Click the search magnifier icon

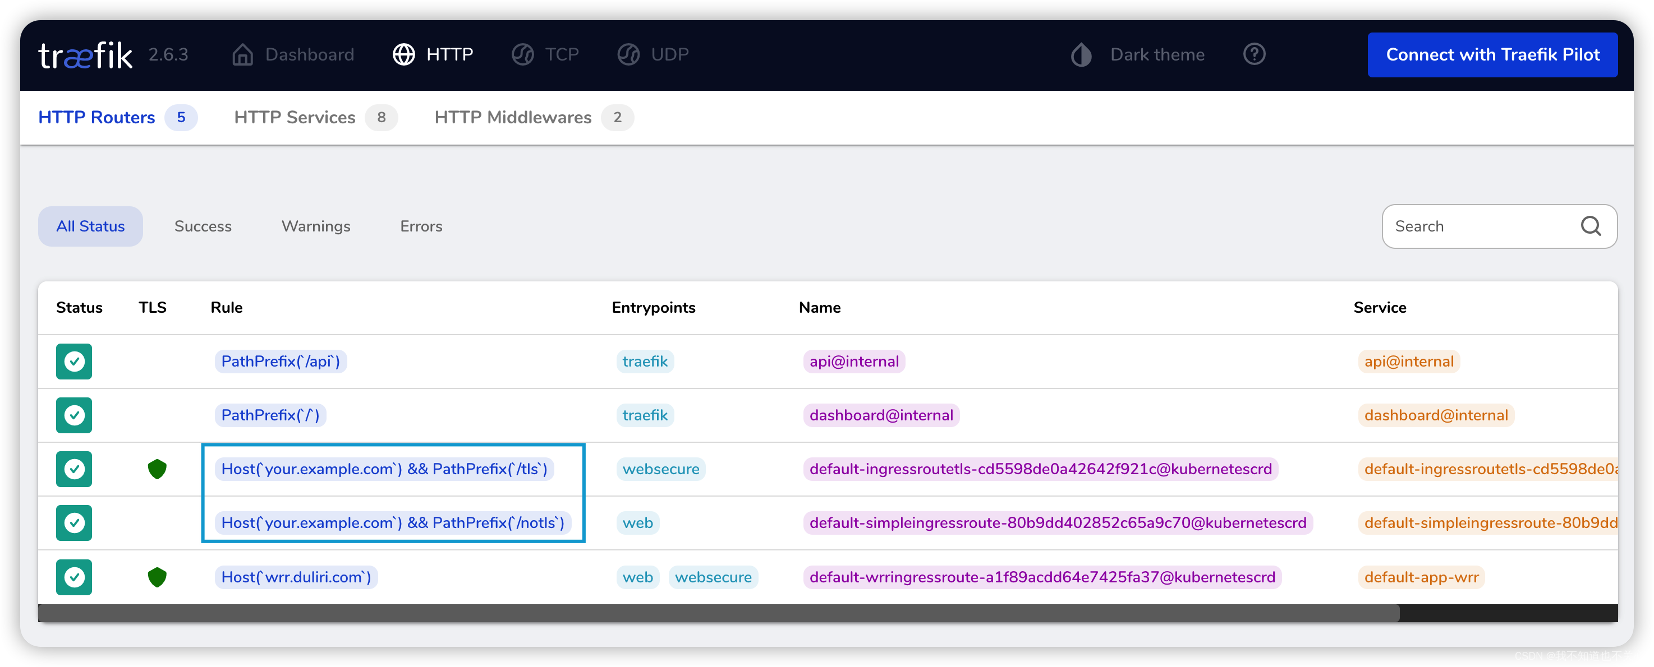(1590, 226)
